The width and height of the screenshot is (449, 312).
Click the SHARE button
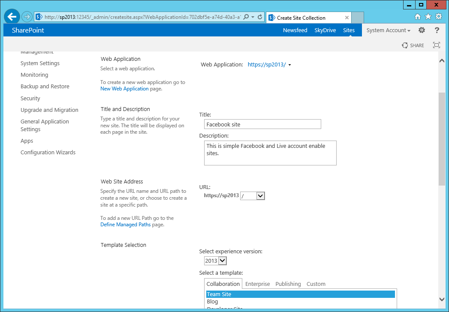pos(413,45)
